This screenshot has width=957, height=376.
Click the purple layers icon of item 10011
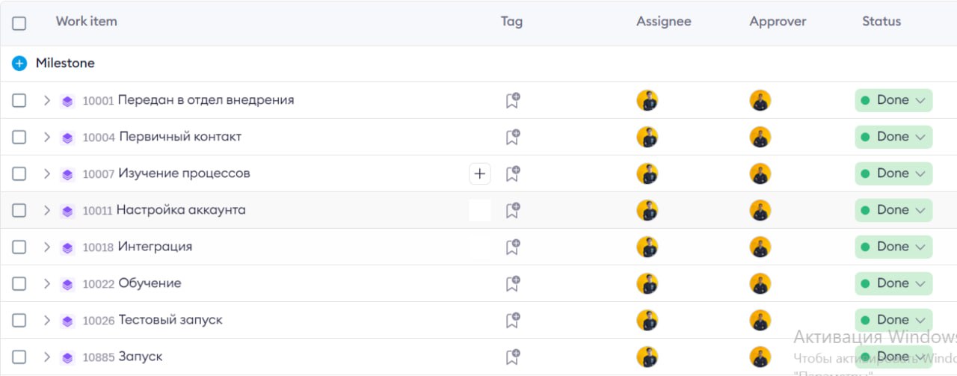tap(67, 211)
